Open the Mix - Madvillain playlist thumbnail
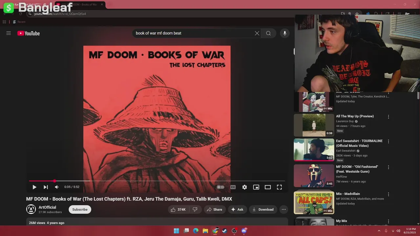 coord(314,203)
